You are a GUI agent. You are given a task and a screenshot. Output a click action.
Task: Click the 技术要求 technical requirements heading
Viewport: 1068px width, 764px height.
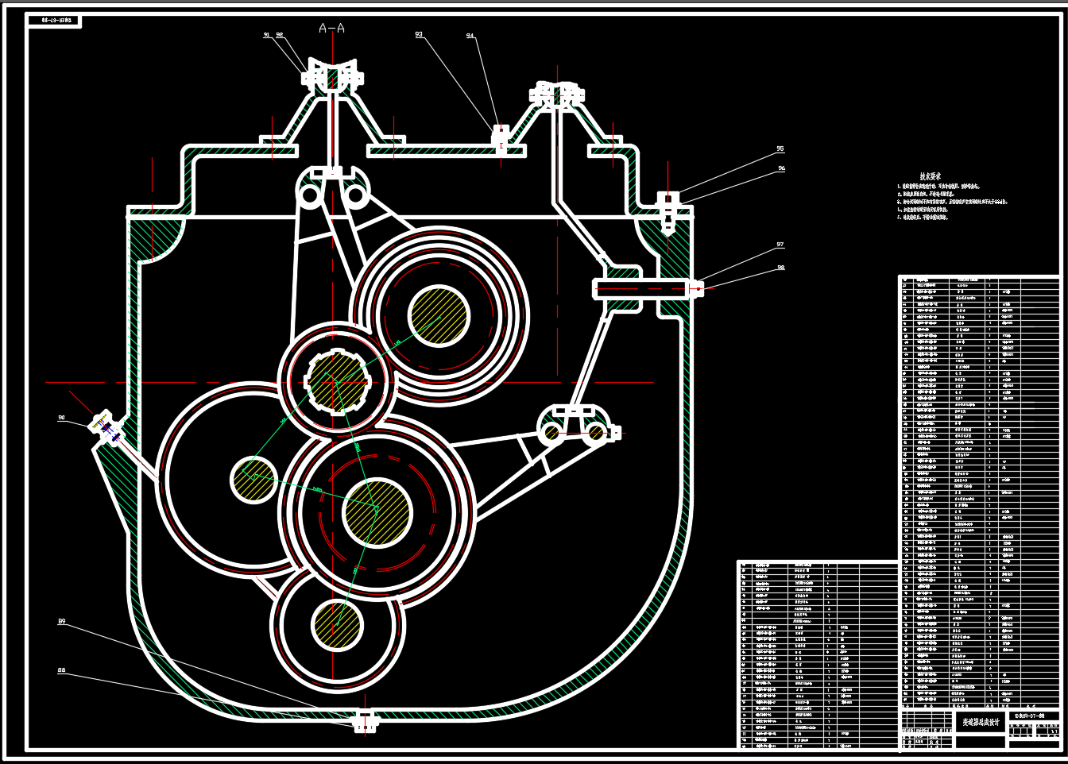[931, 176]
